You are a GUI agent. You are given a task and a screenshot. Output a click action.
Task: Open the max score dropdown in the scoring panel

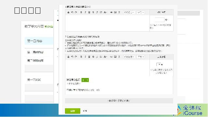coord(159,64)
